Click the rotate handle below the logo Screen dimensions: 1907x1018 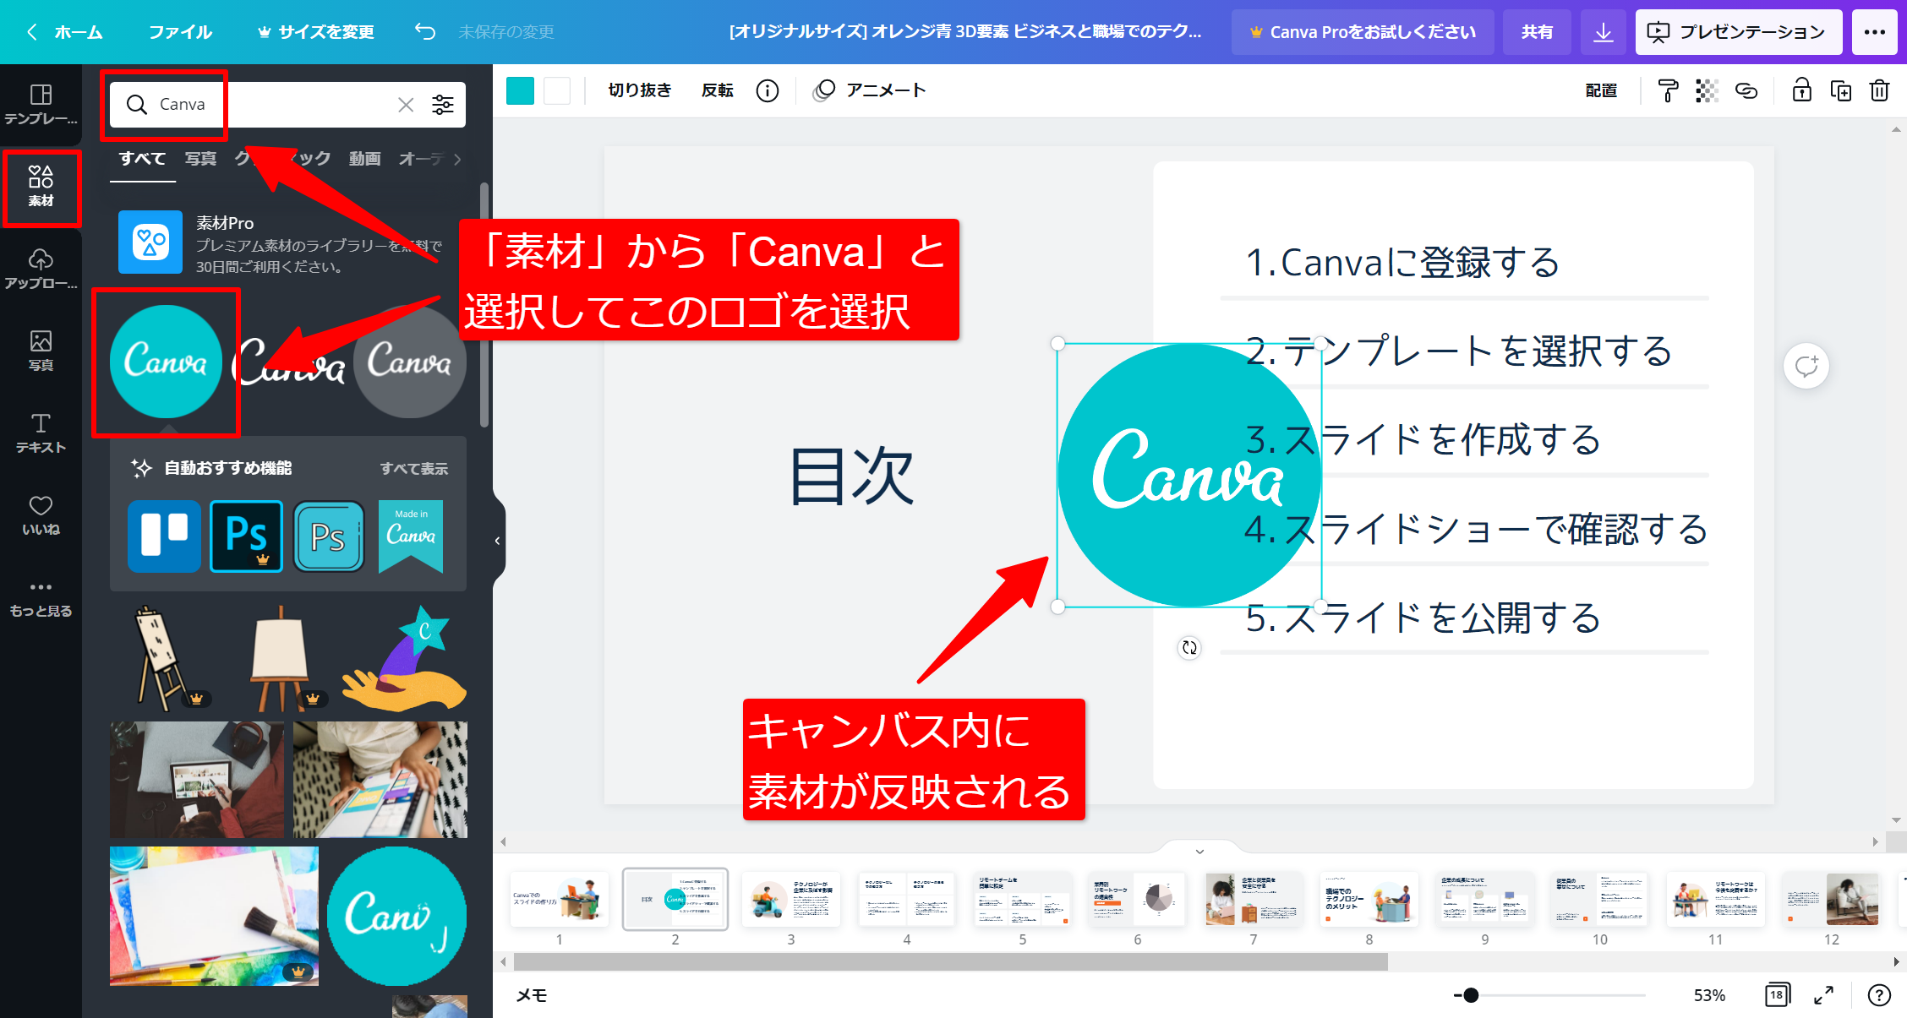coord(1189,647)
